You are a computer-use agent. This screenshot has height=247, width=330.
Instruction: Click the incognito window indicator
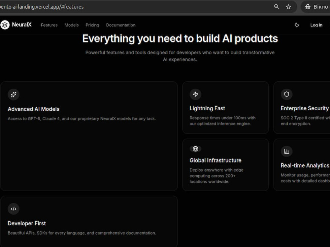pos(316,7)
